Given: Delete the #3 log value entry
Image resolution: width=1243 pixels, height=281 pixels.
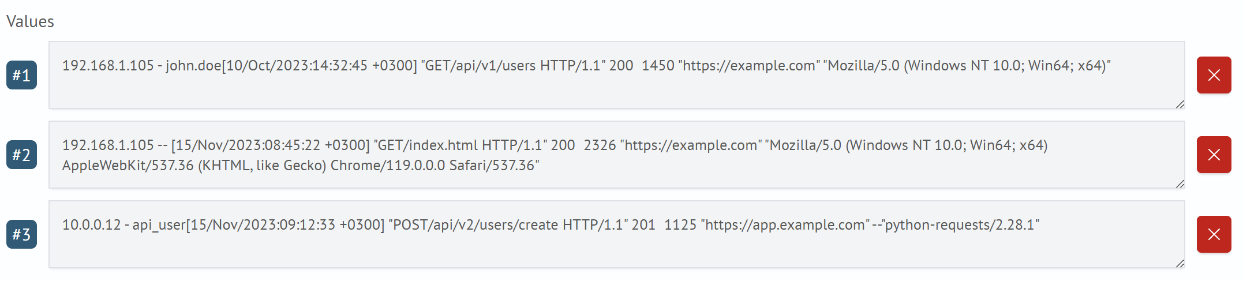Looking at the screenshot, I should coord(1214,234).
